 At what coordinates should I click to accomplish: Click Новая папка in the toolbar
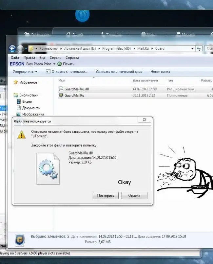coord(160,72)
